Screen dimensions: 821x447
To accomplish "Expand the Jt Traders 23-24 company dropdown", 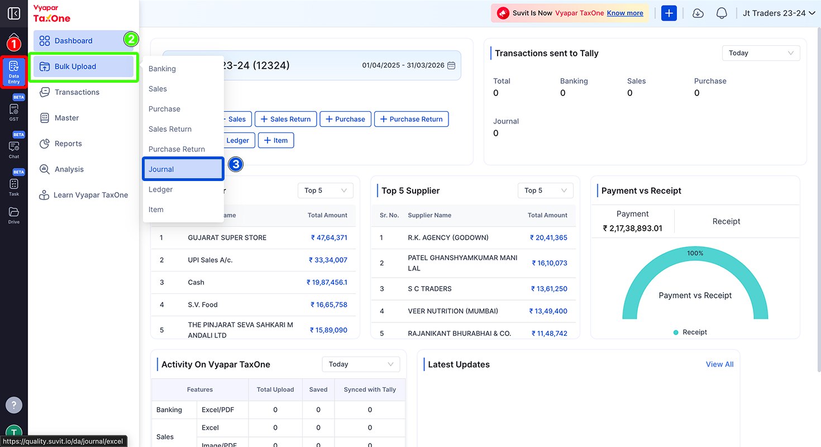I will (779, 13).
